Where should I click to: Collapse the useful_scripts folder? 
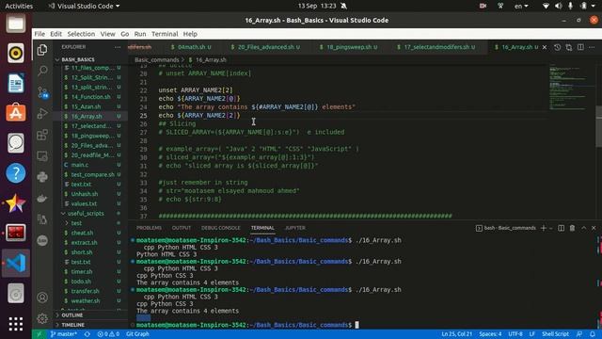[x=86, y=214]
